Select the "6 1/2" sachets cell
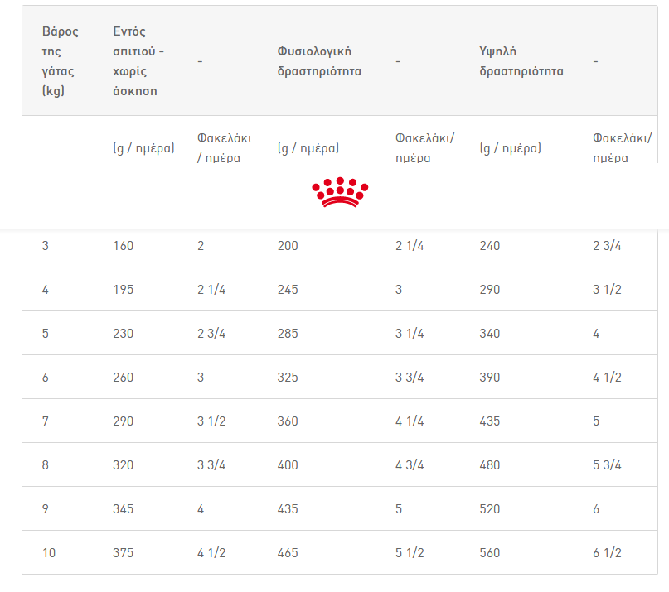This screenshot has width=669, height=592. pos(608,553)
